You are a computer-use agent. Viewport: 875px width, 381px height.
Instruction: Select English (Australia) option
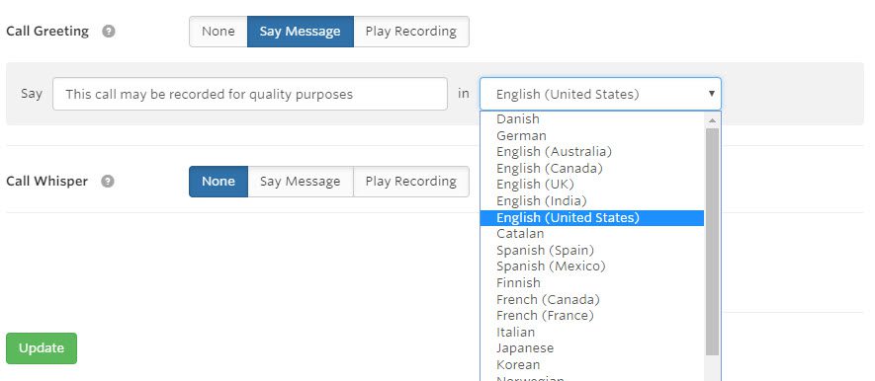pyautogui.click(x=592, y=151)
